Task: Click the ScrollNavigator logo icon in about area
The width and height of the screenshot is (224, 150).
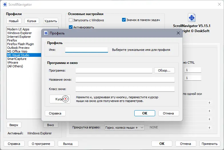Action: [x=191, y=18]
